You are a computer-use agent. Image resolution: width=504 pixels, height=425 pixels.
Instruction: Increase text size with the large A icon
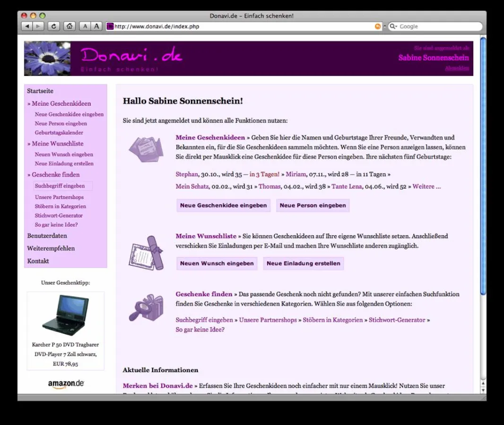(96, 26)
